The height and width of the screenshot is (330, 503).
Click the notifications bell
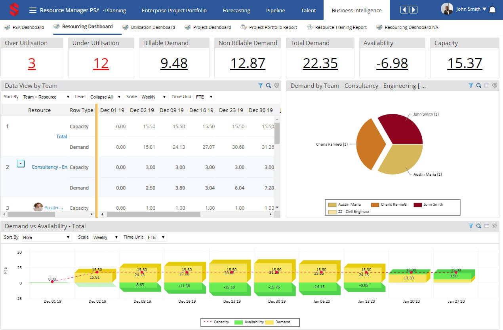click(x=492, y=9)
